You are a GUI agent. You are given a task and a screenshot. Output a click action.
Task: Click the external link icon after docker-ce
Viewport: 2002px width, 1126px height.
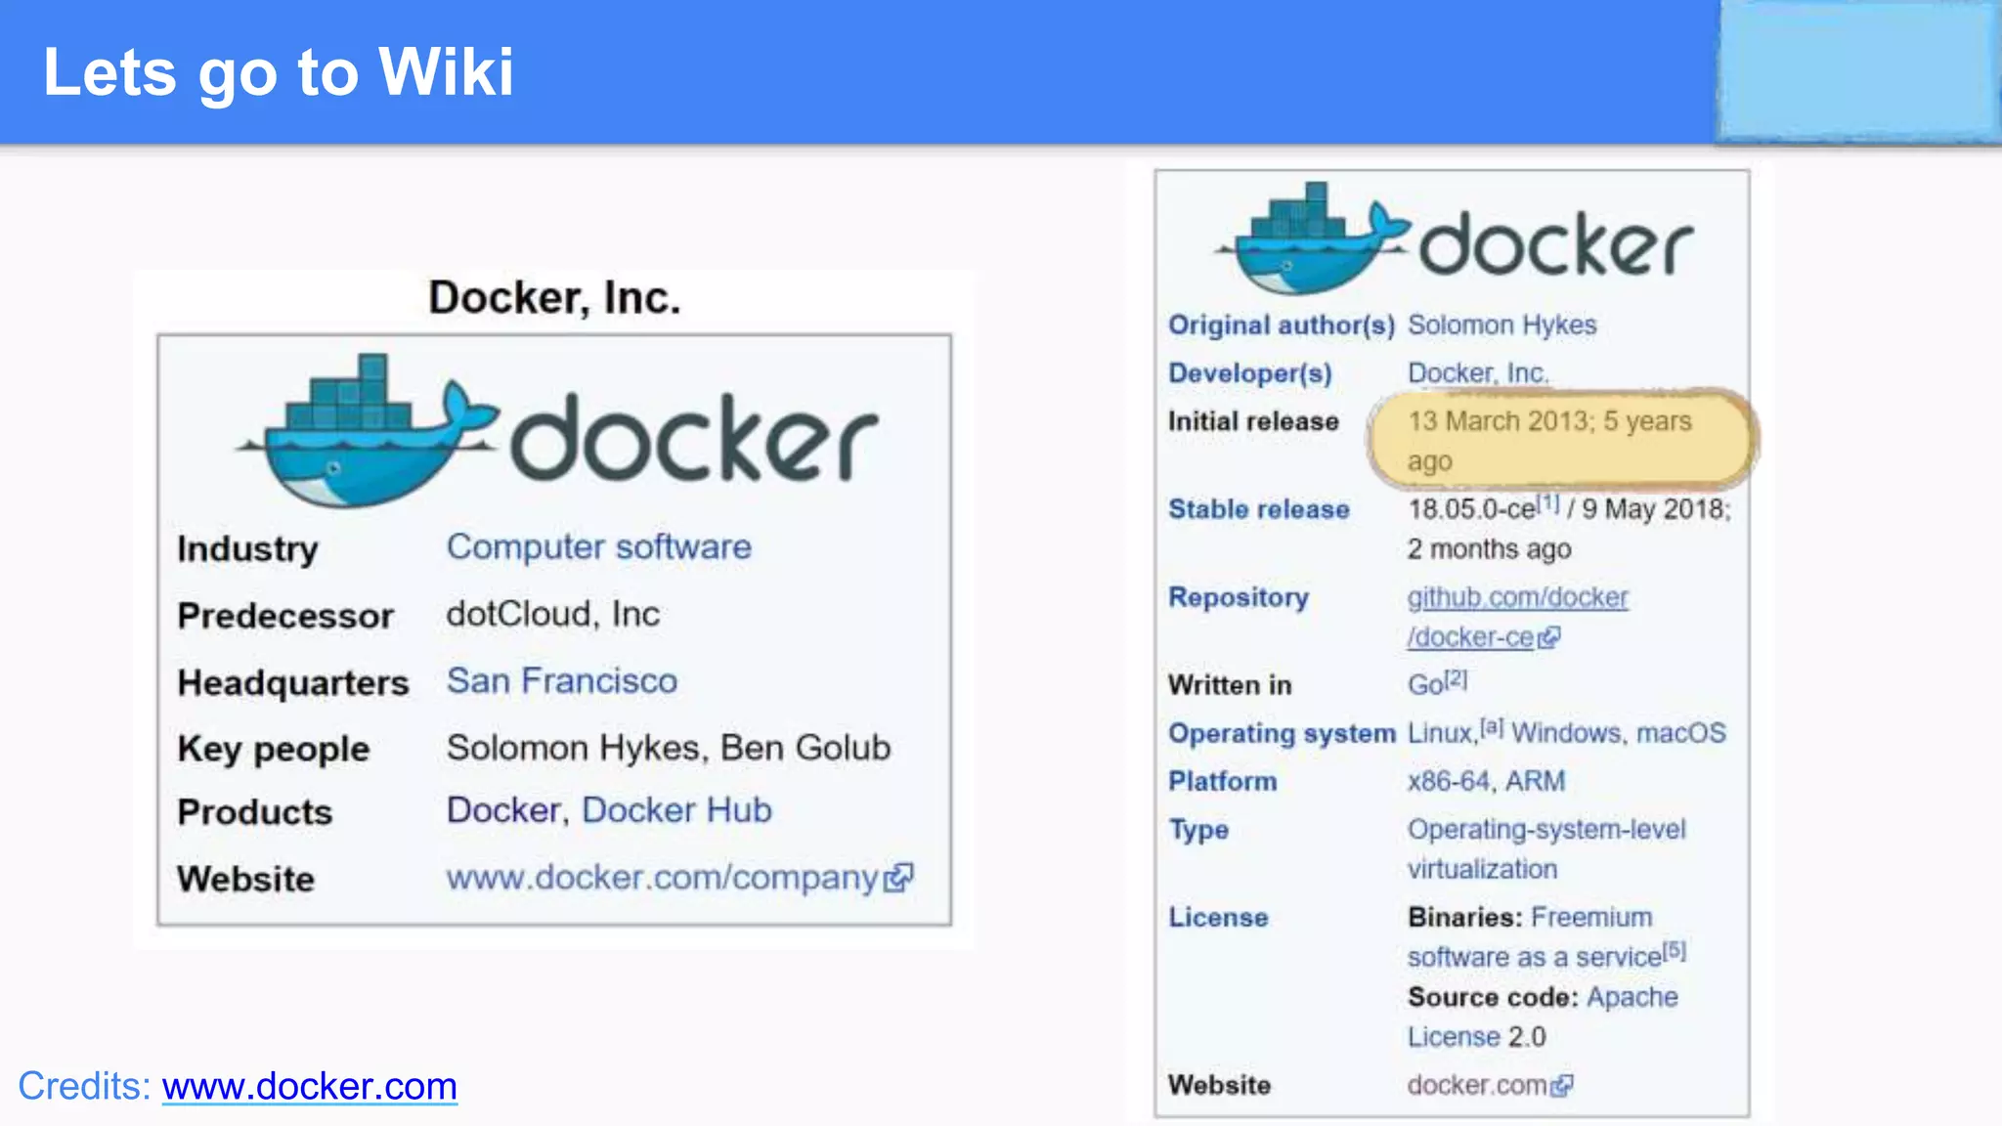[x=1549, y=638]
